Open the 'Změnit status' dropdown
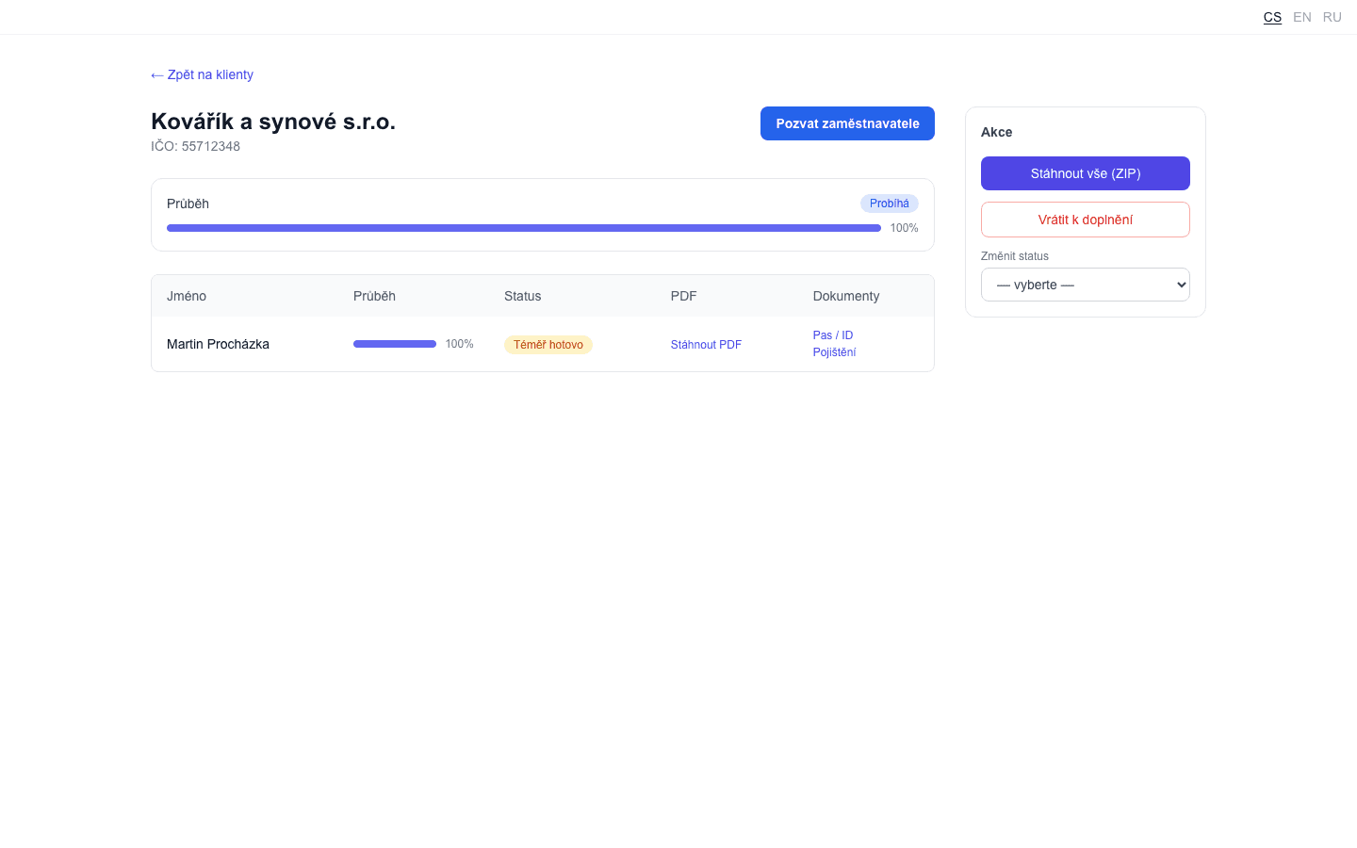Viewport: 1357px width, 848px height. [1086, 285]
